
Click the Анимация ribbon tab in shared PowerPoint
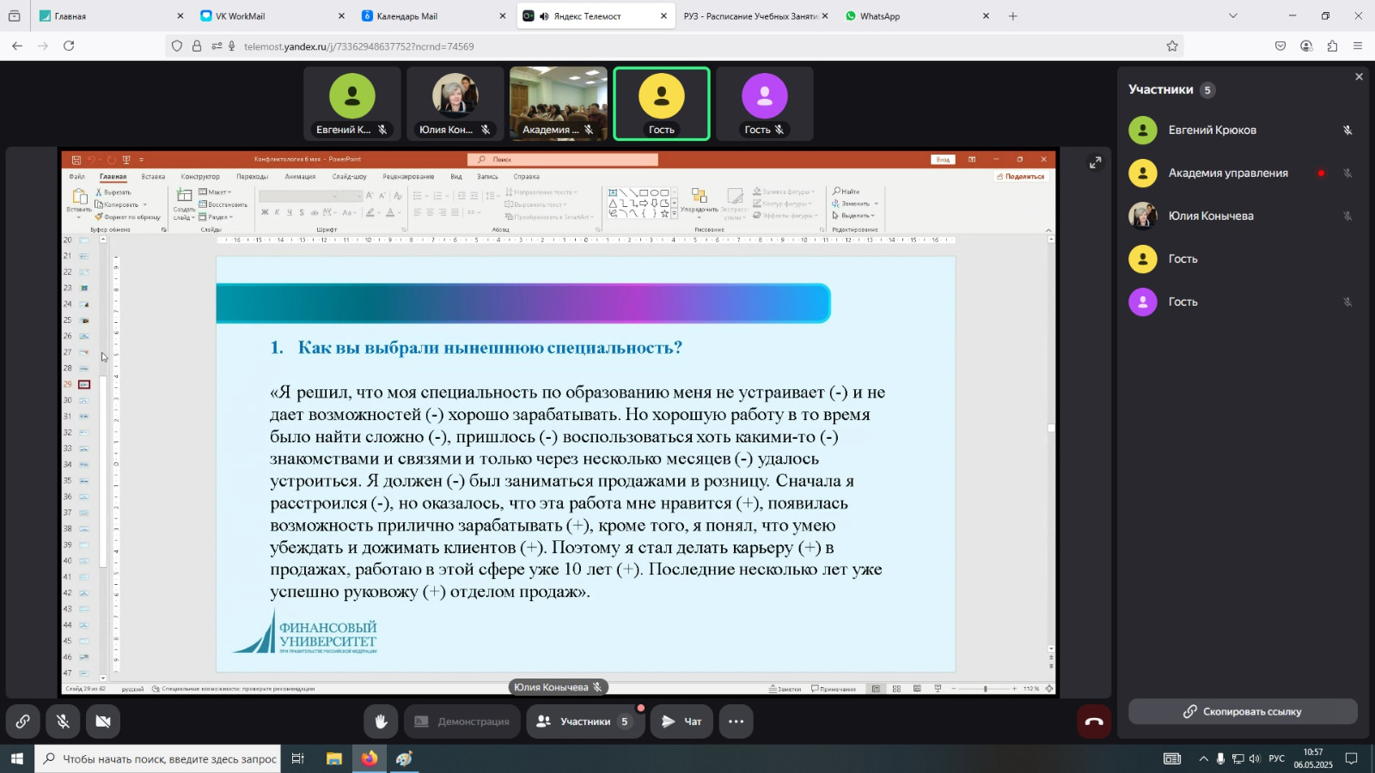(300, 177)
